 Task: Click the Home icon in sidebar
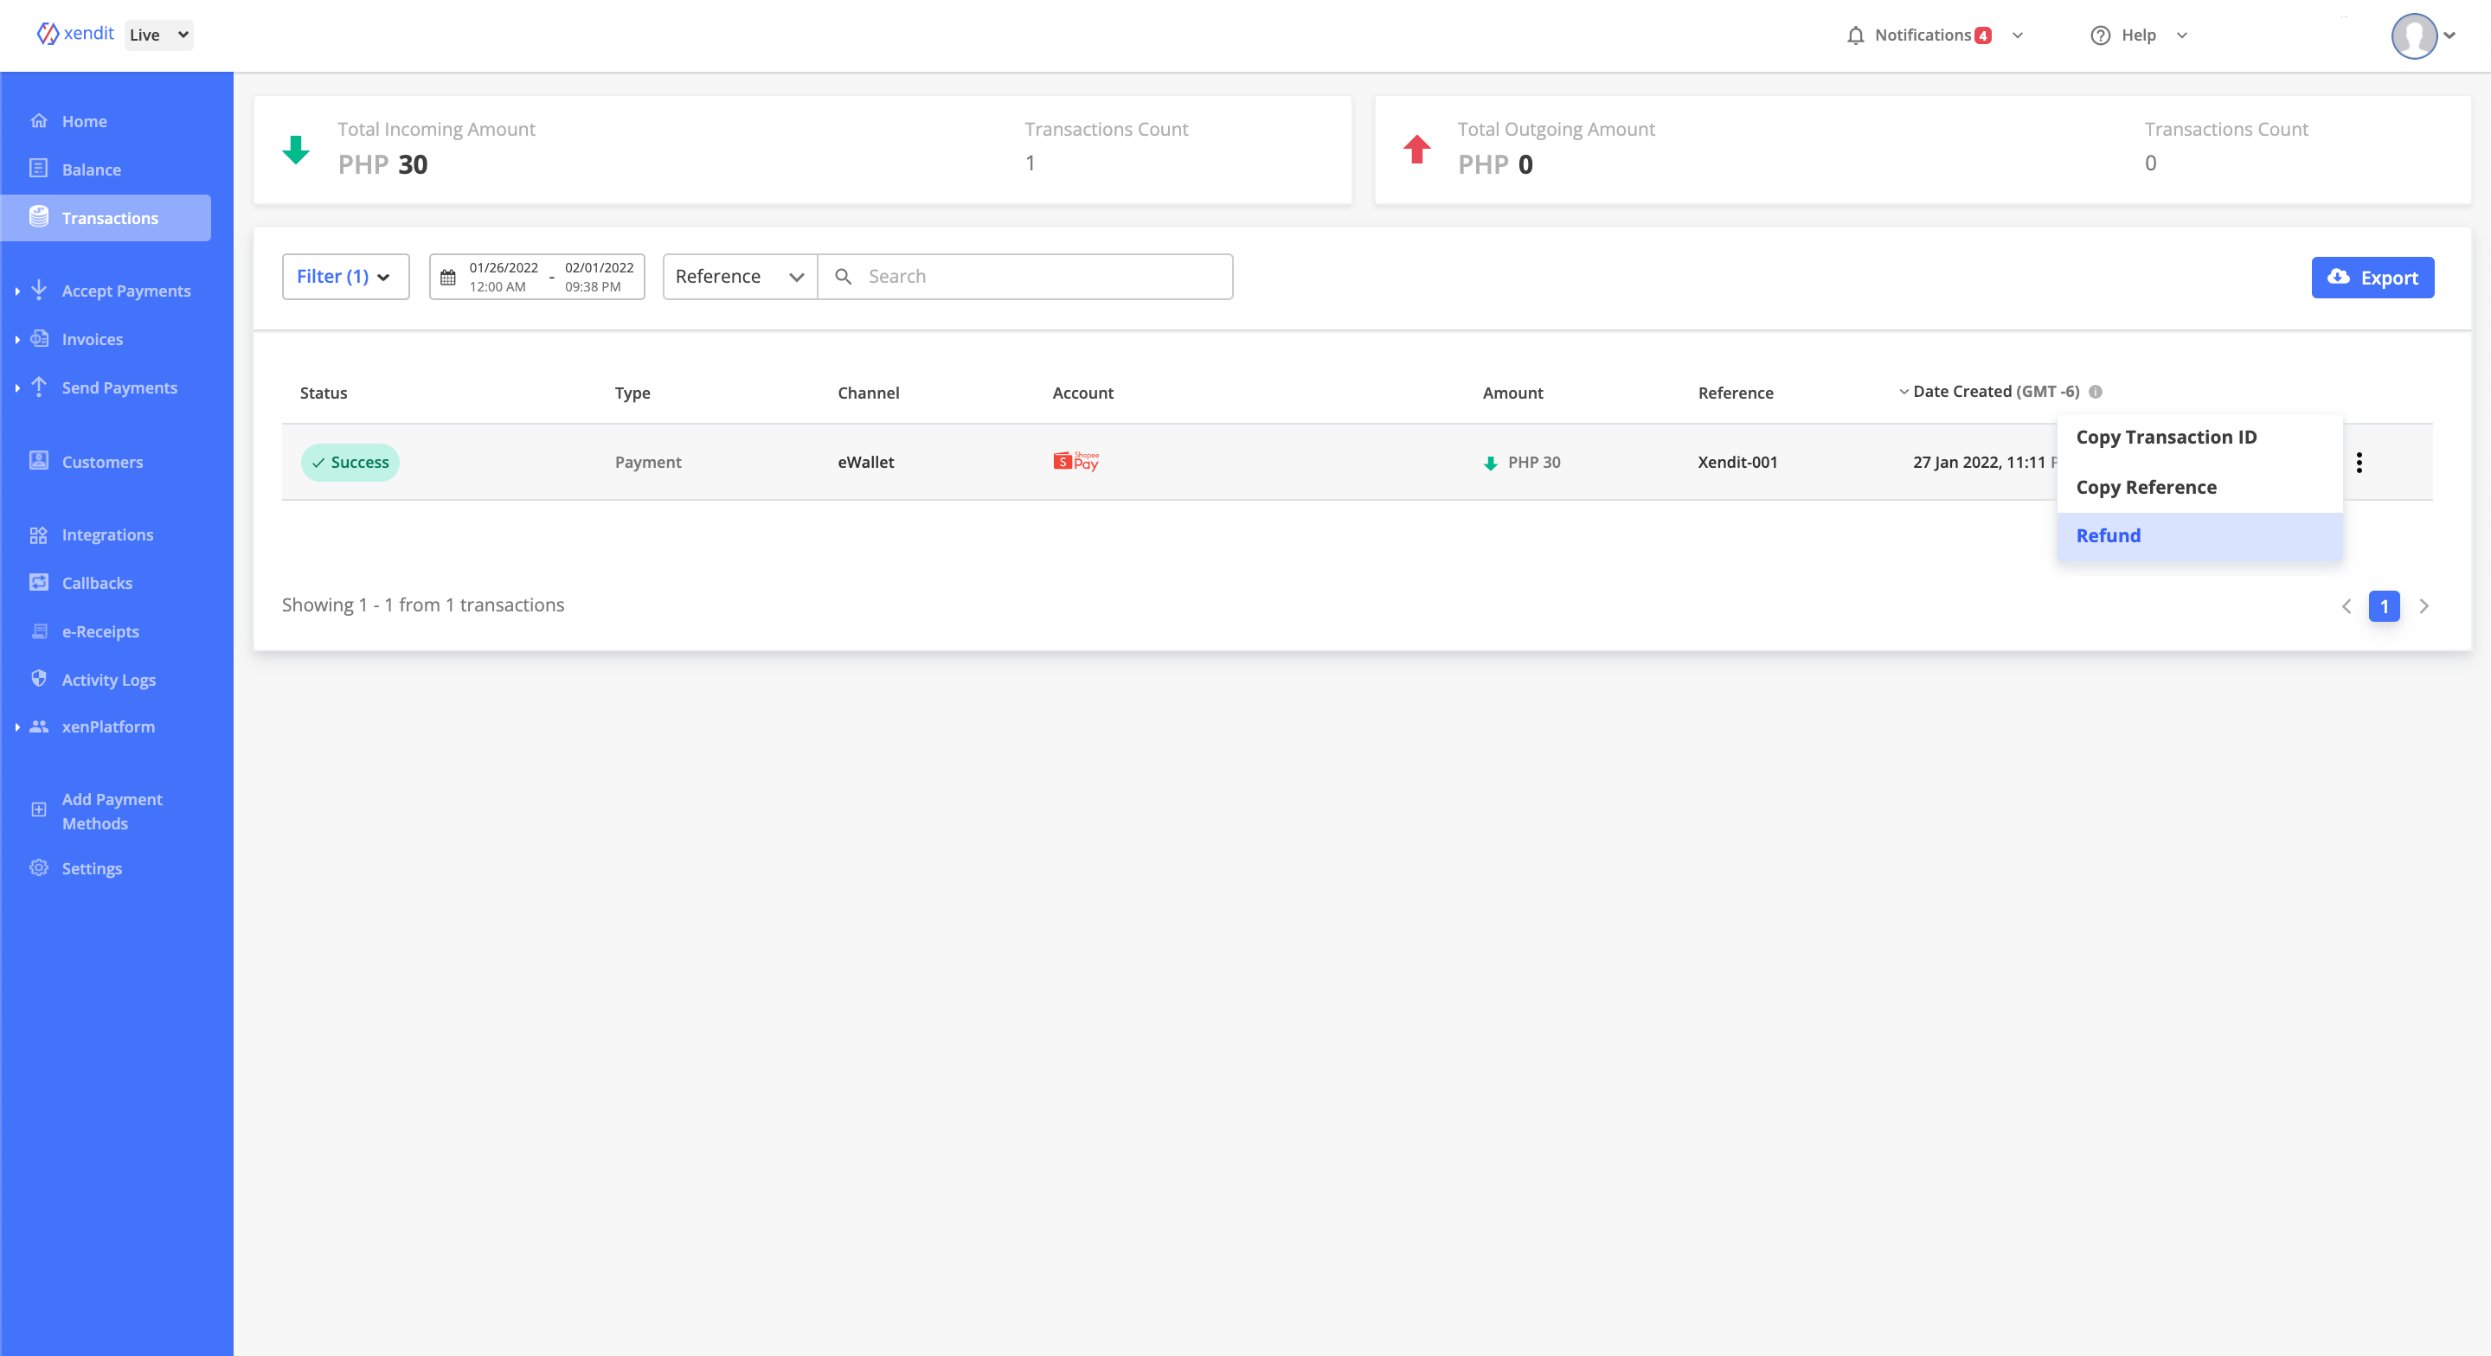pyautogui.click(x=39, y=121)
